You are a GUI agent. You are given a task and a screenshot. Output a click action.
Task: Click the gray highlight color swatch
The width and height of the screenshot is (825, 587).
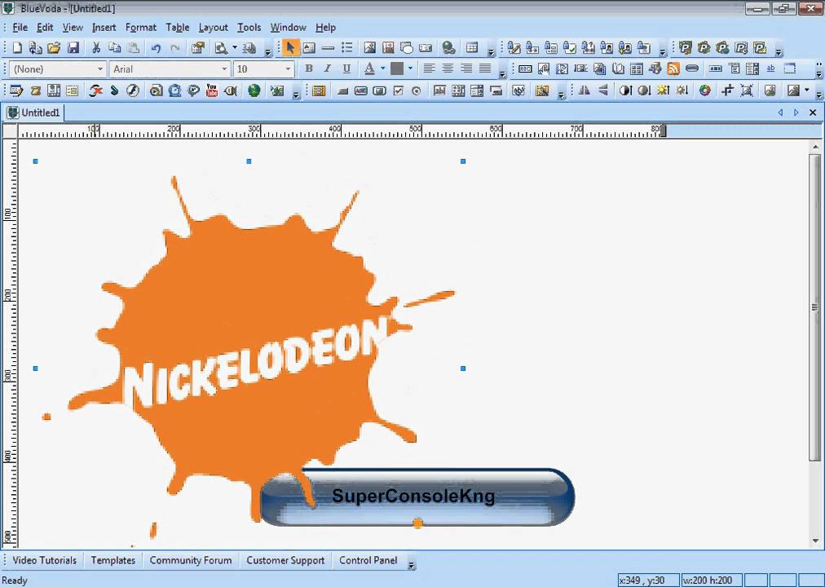pos(397,69)
